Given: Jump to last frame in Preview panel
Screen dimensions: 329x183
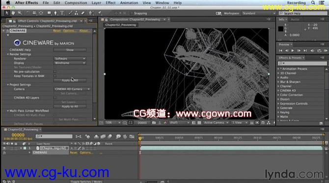Looking at the screenshot, I should (x=305, y=51).
